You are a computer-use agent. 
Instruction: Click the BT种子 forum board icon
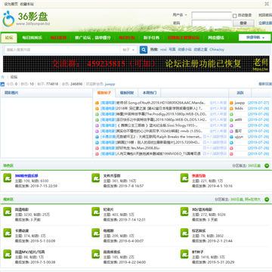pos(184,254)
